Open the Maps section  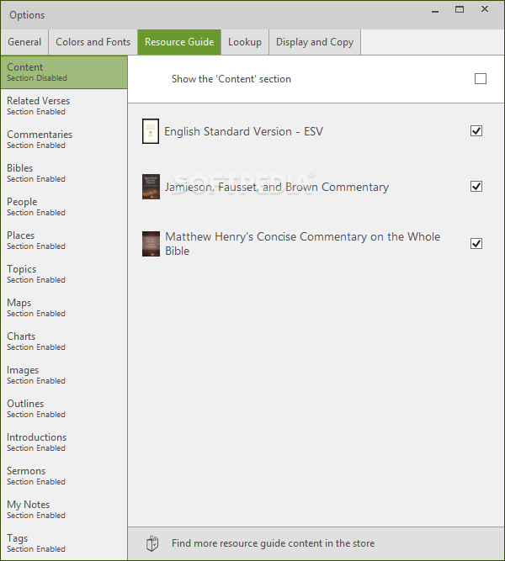64,308
